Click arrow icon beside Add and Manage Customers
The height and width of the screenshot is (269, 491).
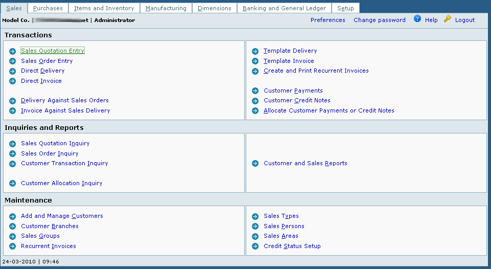coord(13,216)
